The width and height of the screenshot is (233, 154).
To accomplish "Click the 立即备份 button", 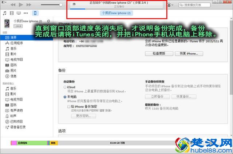I will point(157,97).
